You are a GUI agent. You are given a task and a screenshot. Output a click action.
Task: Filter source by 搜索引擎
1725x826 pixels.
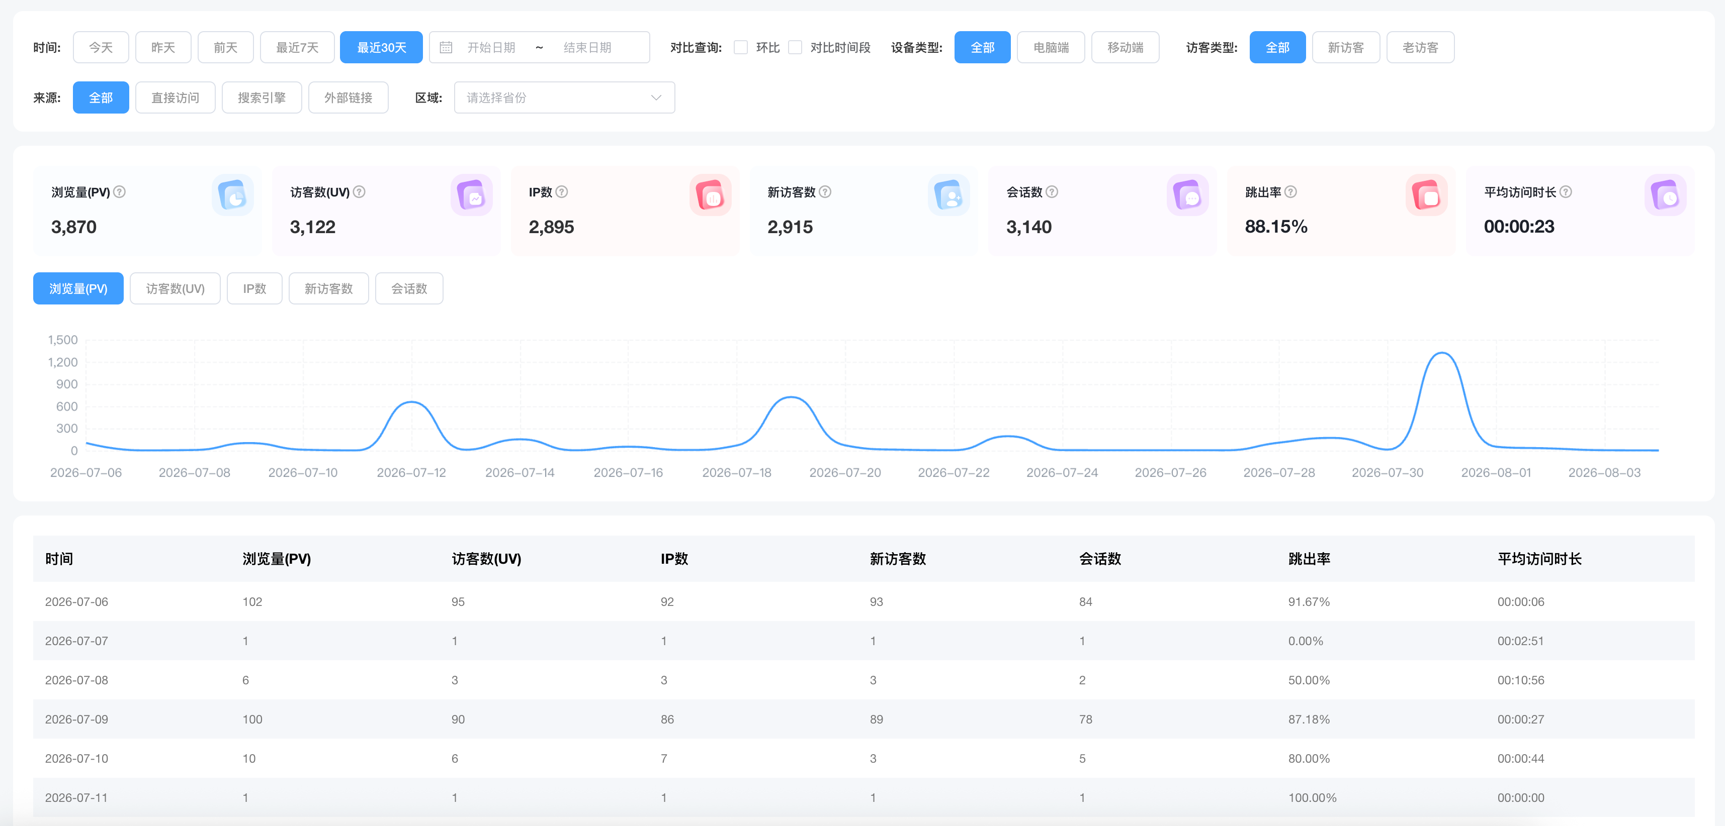coord(262,97)
